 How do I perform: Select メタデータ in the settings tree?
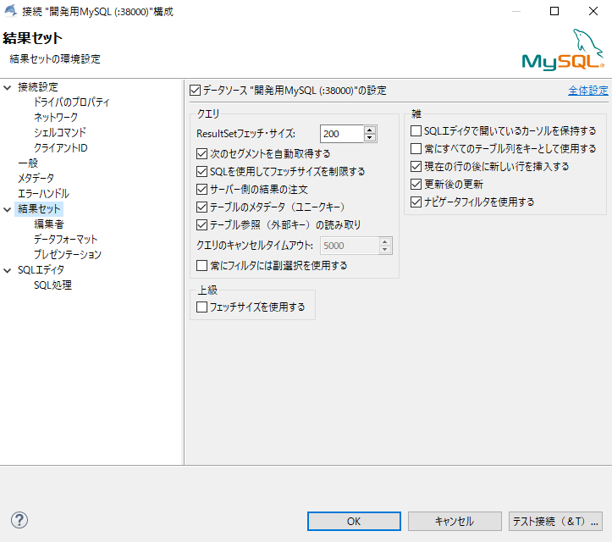coord(36,179)
